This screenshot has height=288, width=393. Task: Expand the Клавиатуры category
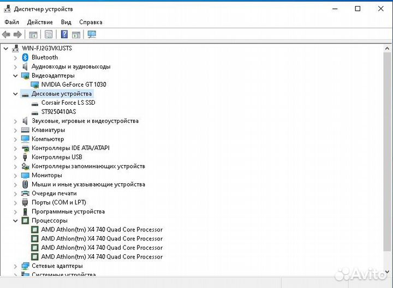(x=15, y=130)
